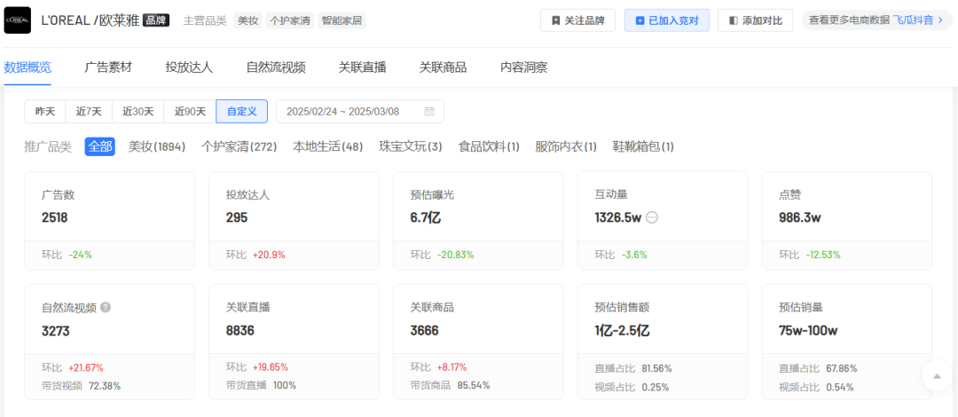Click the 预估销量 75w-100w value
This screenshot has width=958, height=417.
coord(808,331)
